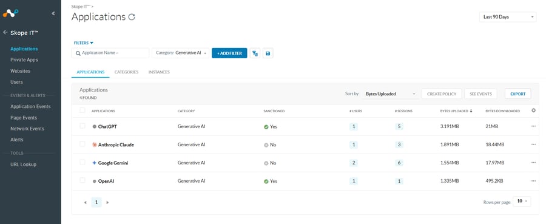Image resolution: width=546 pixels, height=224 pixels.
Task: Go back using arrow beside Skope IT
Action: coord(5,32)
